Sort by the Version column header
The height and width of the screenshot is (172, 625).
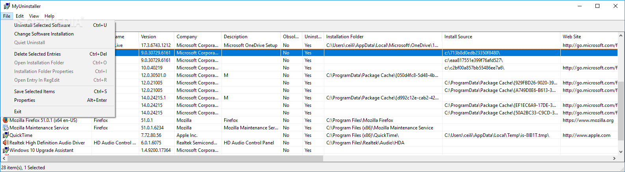(x=156, y=37)
